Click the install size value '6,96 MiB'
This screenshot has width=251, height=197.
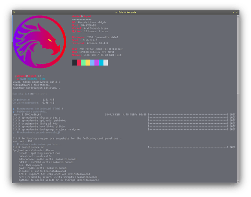(x=48, y=102)
